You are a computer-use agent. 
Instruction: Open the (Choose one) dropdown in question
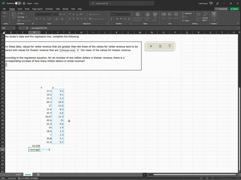69,50
